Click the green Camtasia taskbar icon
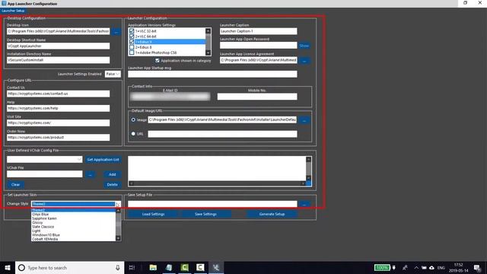Viewport: 487px width, 274px height. point(184,267)
